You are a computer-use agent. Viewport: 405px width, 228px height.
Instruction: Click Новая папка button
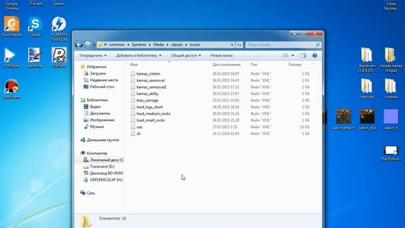pyautogui.click(x=221, y=55)
